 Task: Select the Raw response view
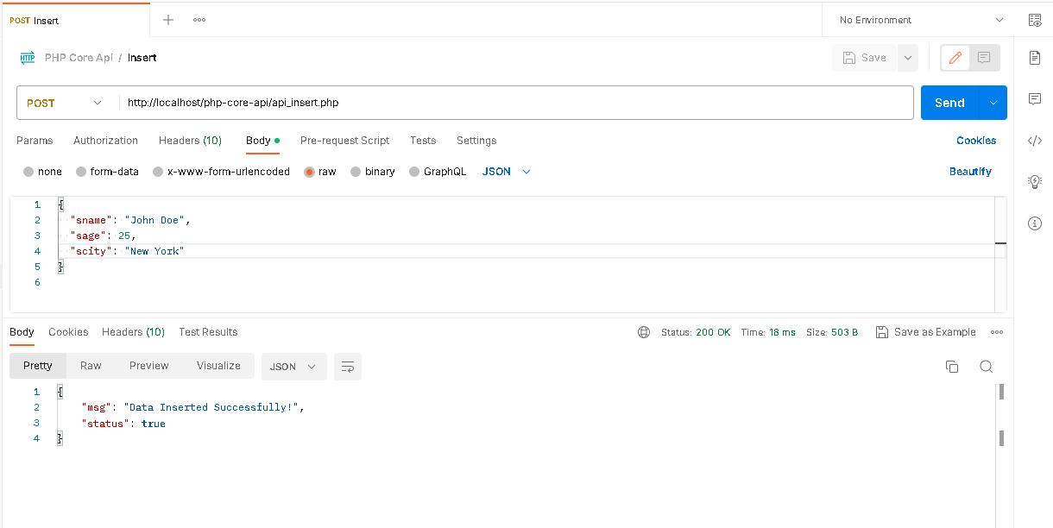(x=91, y=366)
